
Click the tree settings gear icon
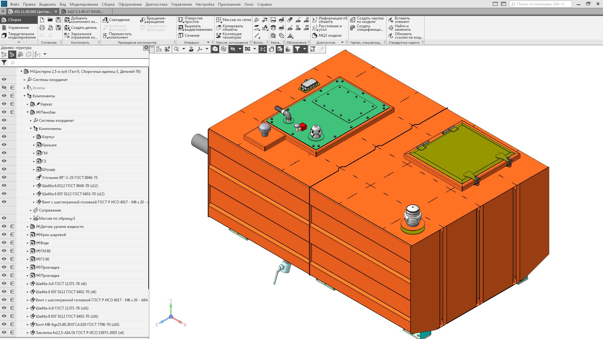[146, 48]
